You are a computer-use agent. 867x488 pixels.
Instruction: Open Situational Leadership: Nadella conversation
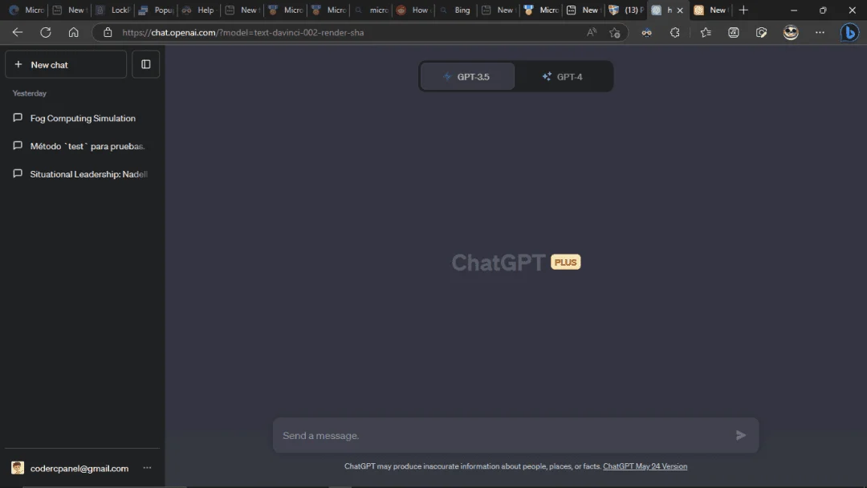[x=83, y=174]
